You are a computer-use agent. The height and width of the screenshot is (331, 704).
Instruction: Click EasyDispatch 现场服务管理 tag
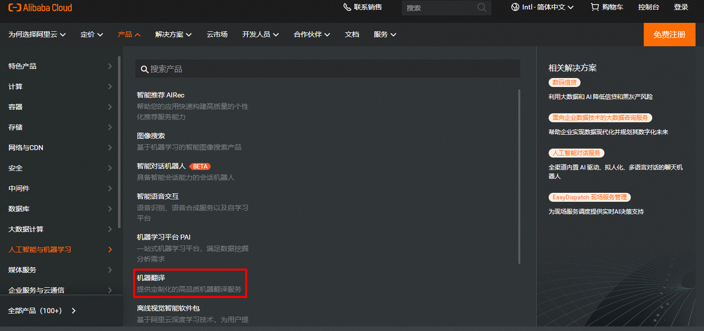(589, 197)
